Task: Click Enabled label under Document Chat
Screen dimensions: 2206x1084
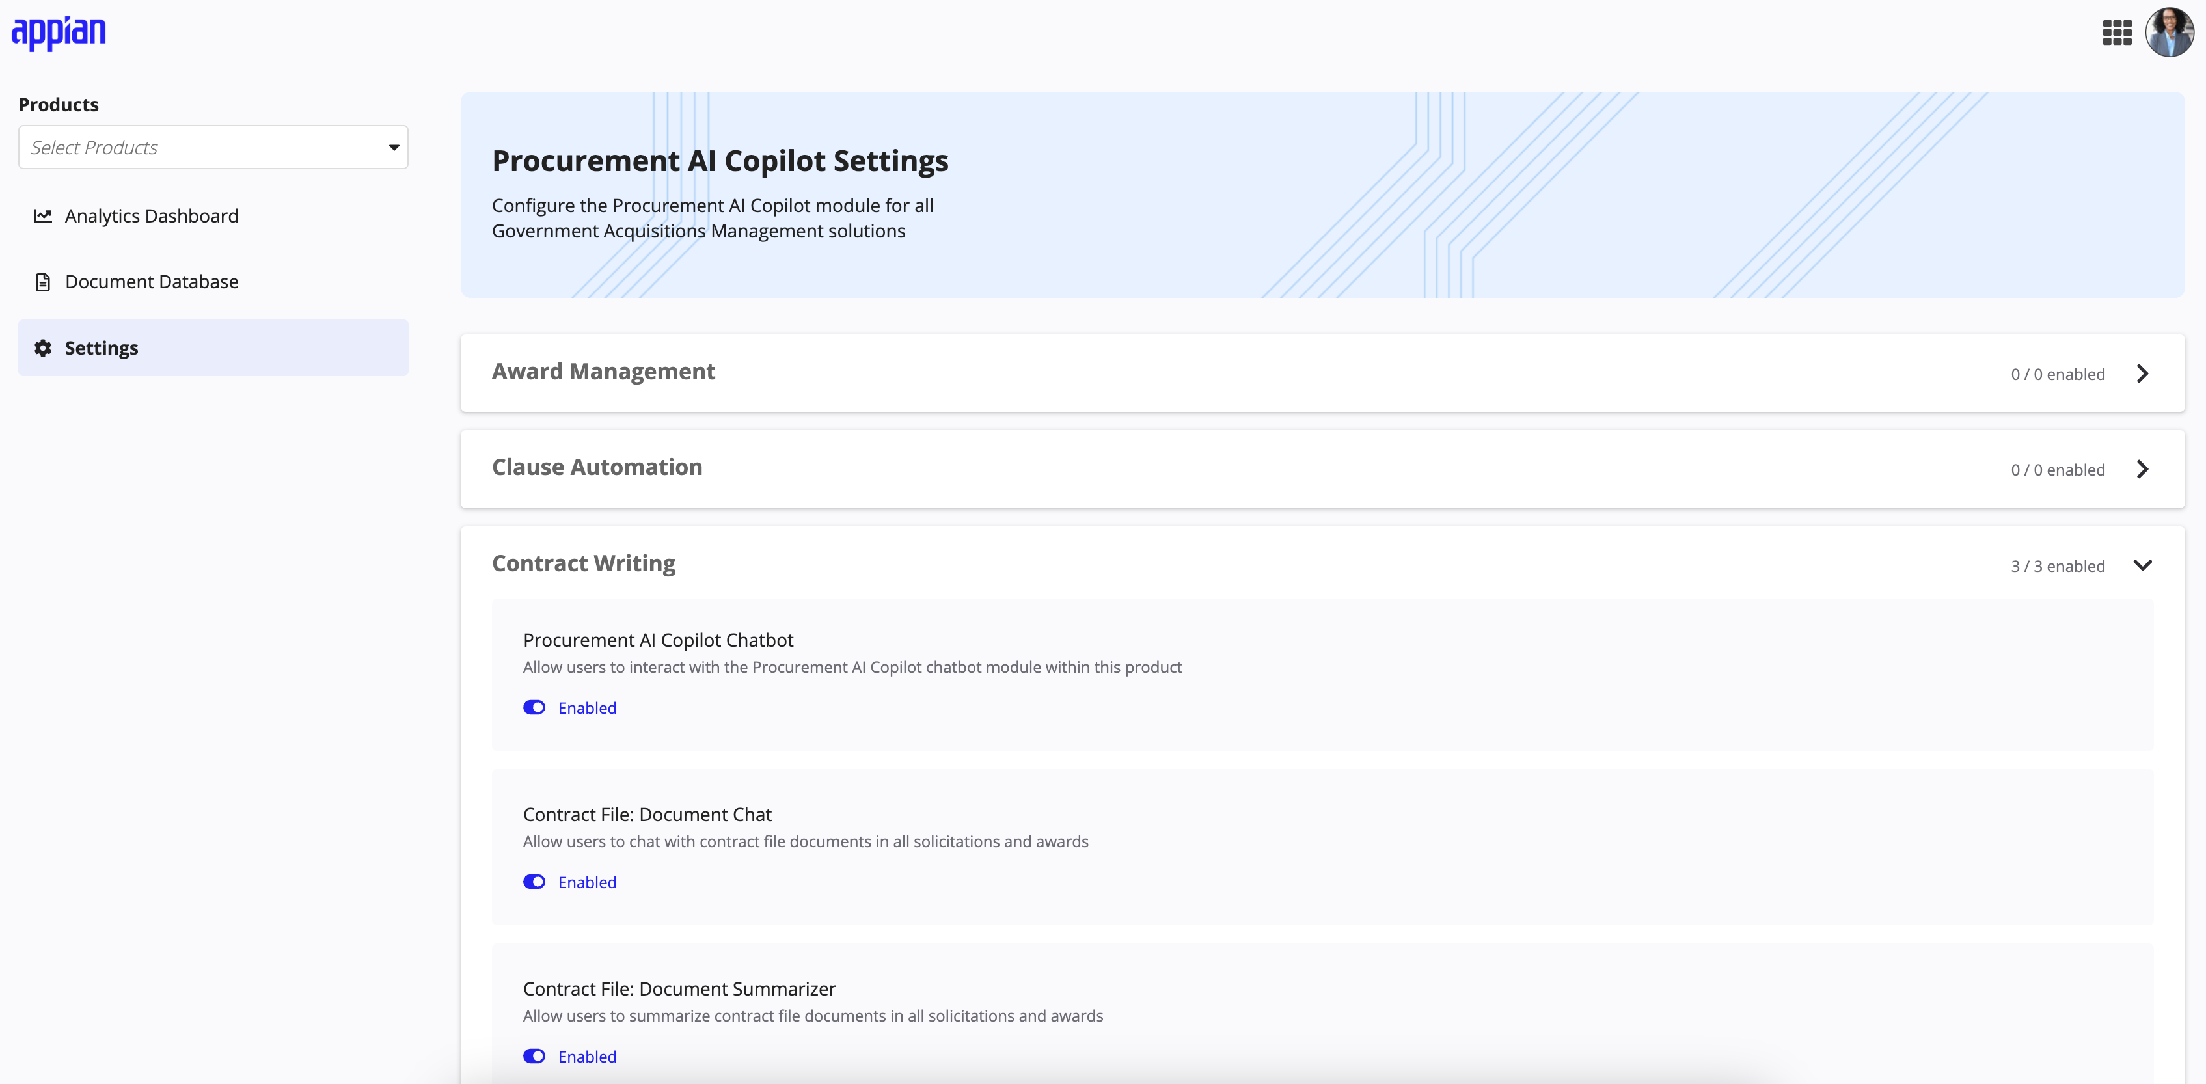Action: tap(588, 882)
